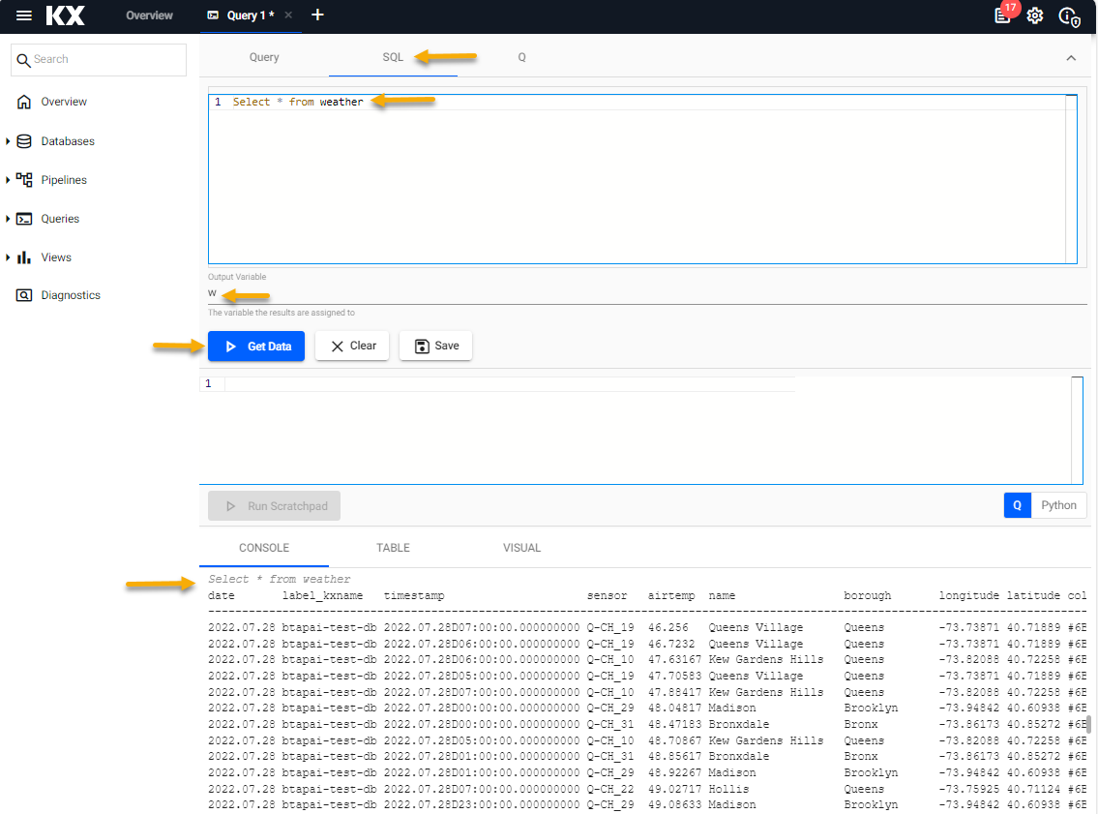1098x814 pixels.
Task: Expand the Views tree node
Action: tap(8, 257)
